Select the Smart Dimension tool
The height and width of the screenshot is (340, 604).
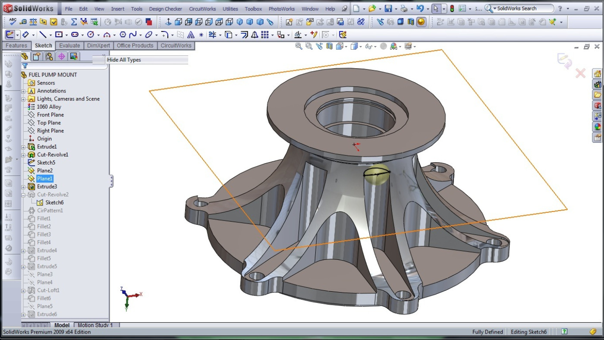tap(25, 35)
